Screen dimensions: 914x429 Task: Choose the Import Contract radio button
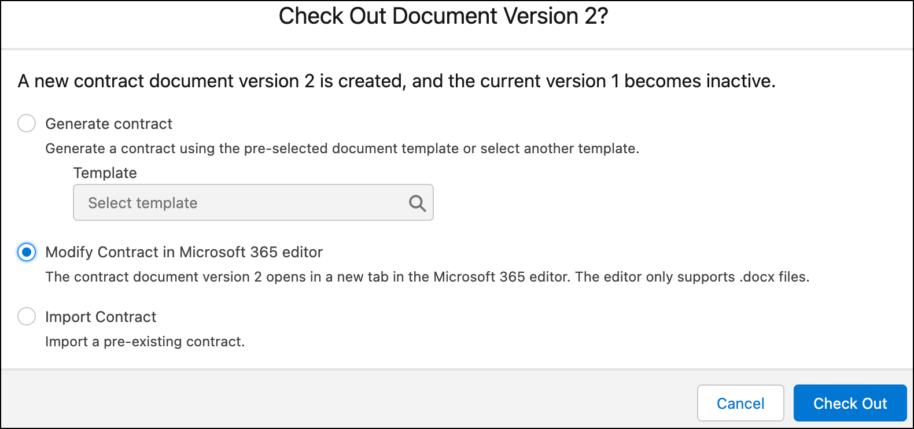(x=27, y=316)
